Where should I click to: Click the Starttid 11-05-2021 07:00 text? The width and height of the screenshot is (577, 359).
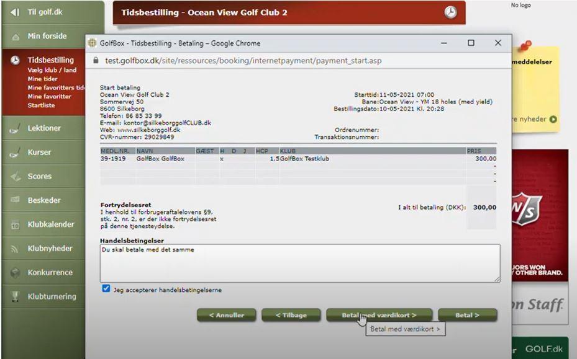click(394, 95)
